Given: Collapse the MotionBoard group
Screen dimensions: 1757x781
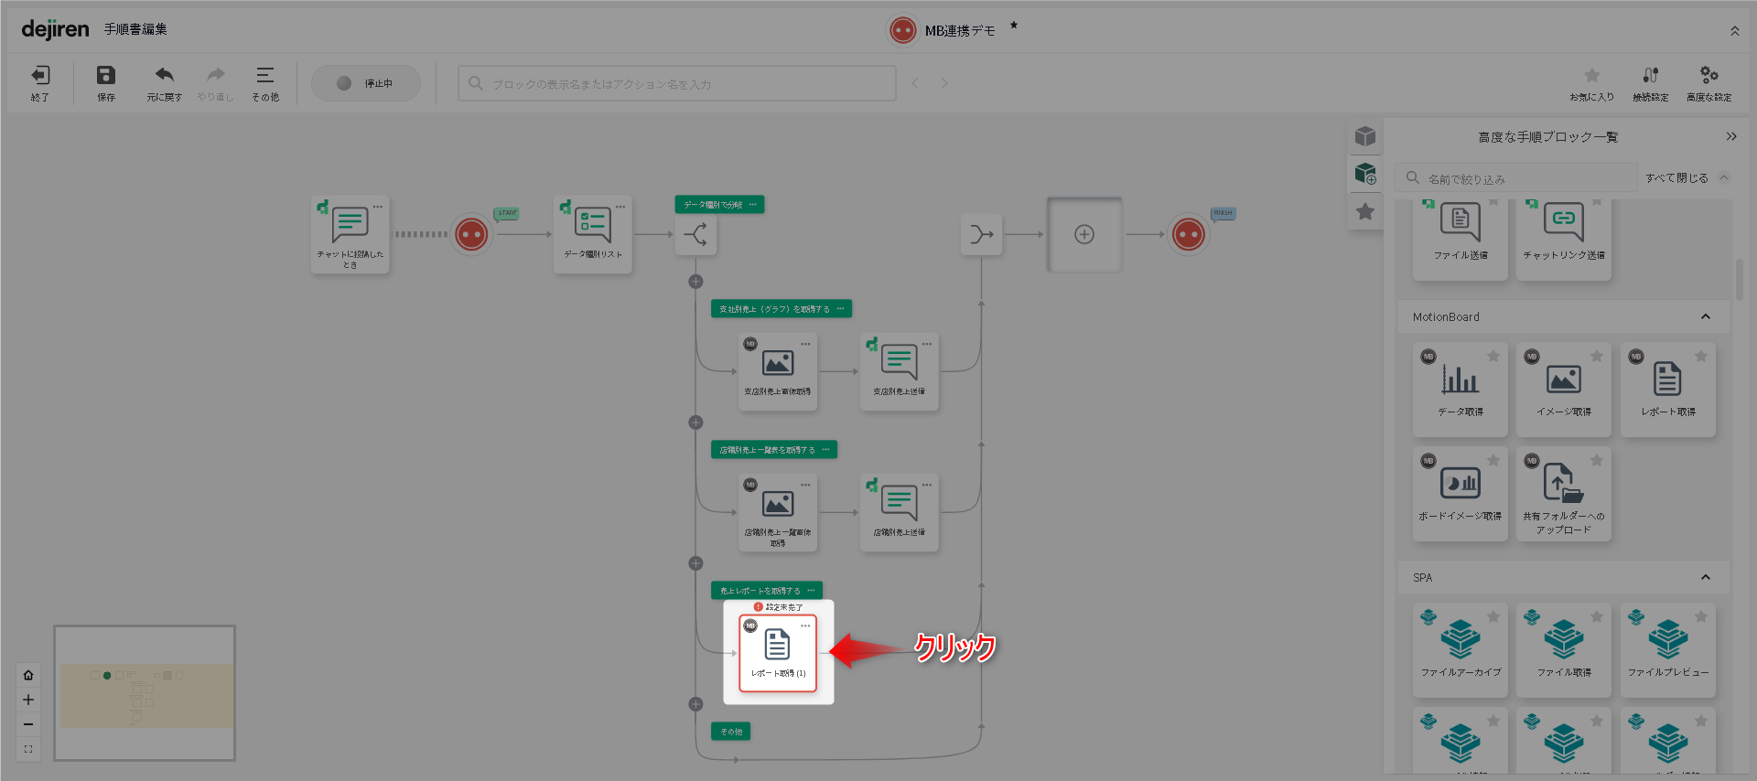Looking at the screenshot, I should point(1706,316).
